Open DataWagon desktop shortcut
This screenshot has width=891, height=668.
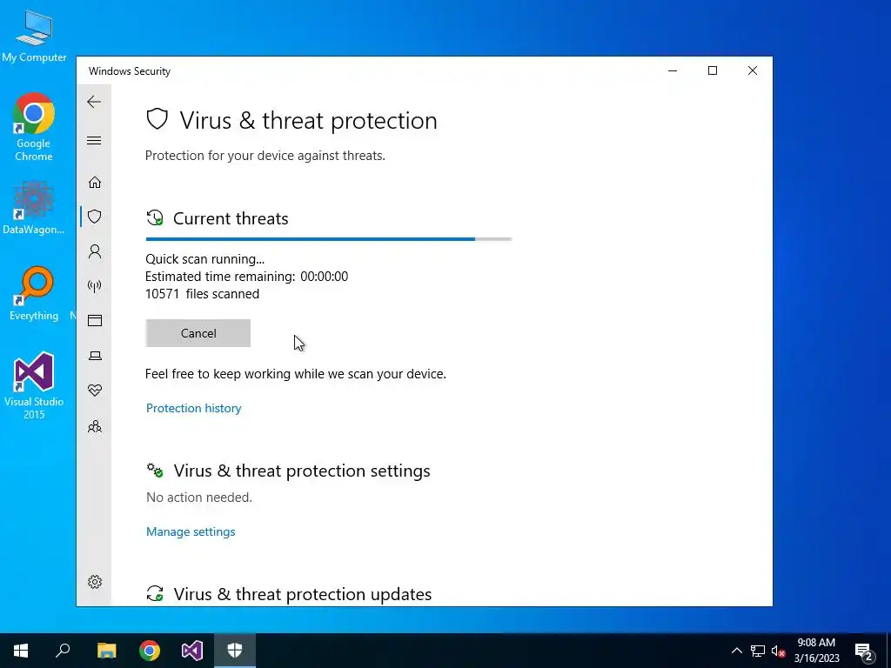(34, 207)
